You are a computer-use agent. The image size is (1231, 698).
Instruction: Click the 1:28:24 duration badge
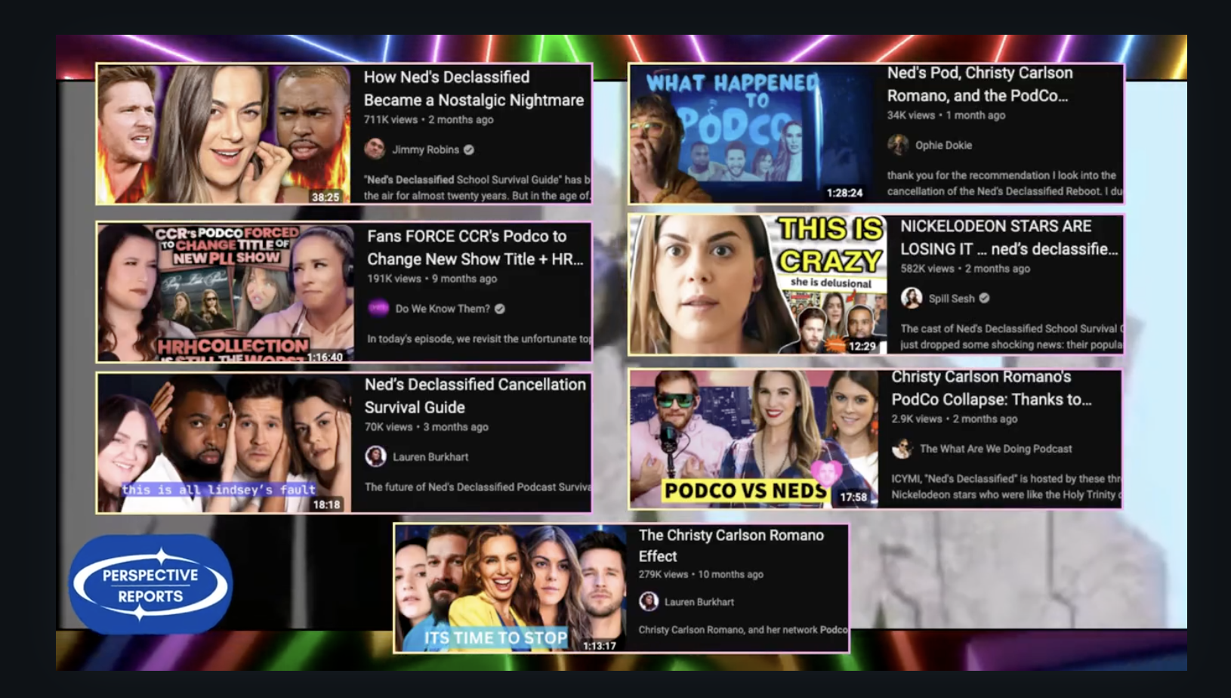844,193
